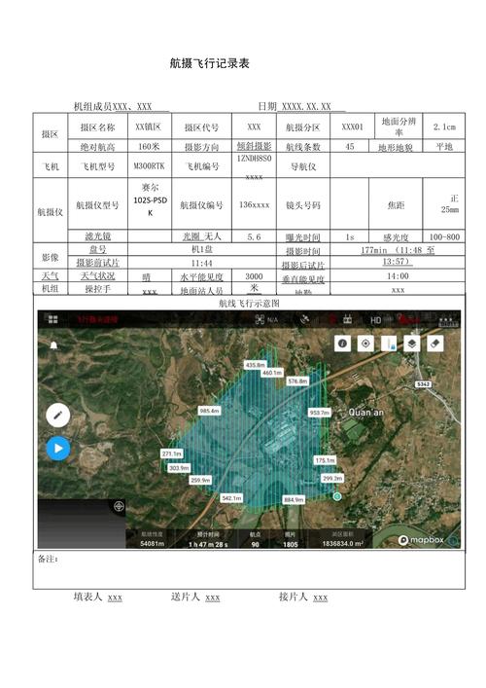Click the 3000 horizontal visibility cell

tap(254, 276)
